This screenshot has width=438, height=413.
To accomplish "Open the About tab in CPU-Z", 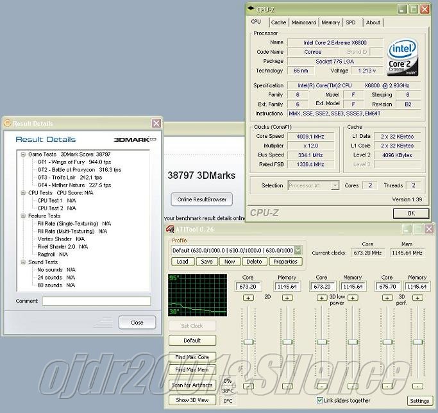I will tap(373, 22).
